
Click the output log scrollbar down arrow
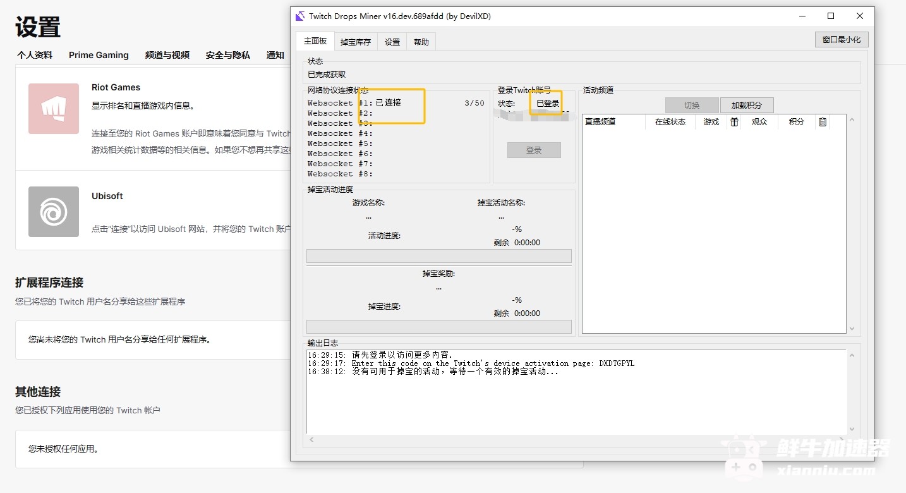pyautogui.click(x=852, y=429)
